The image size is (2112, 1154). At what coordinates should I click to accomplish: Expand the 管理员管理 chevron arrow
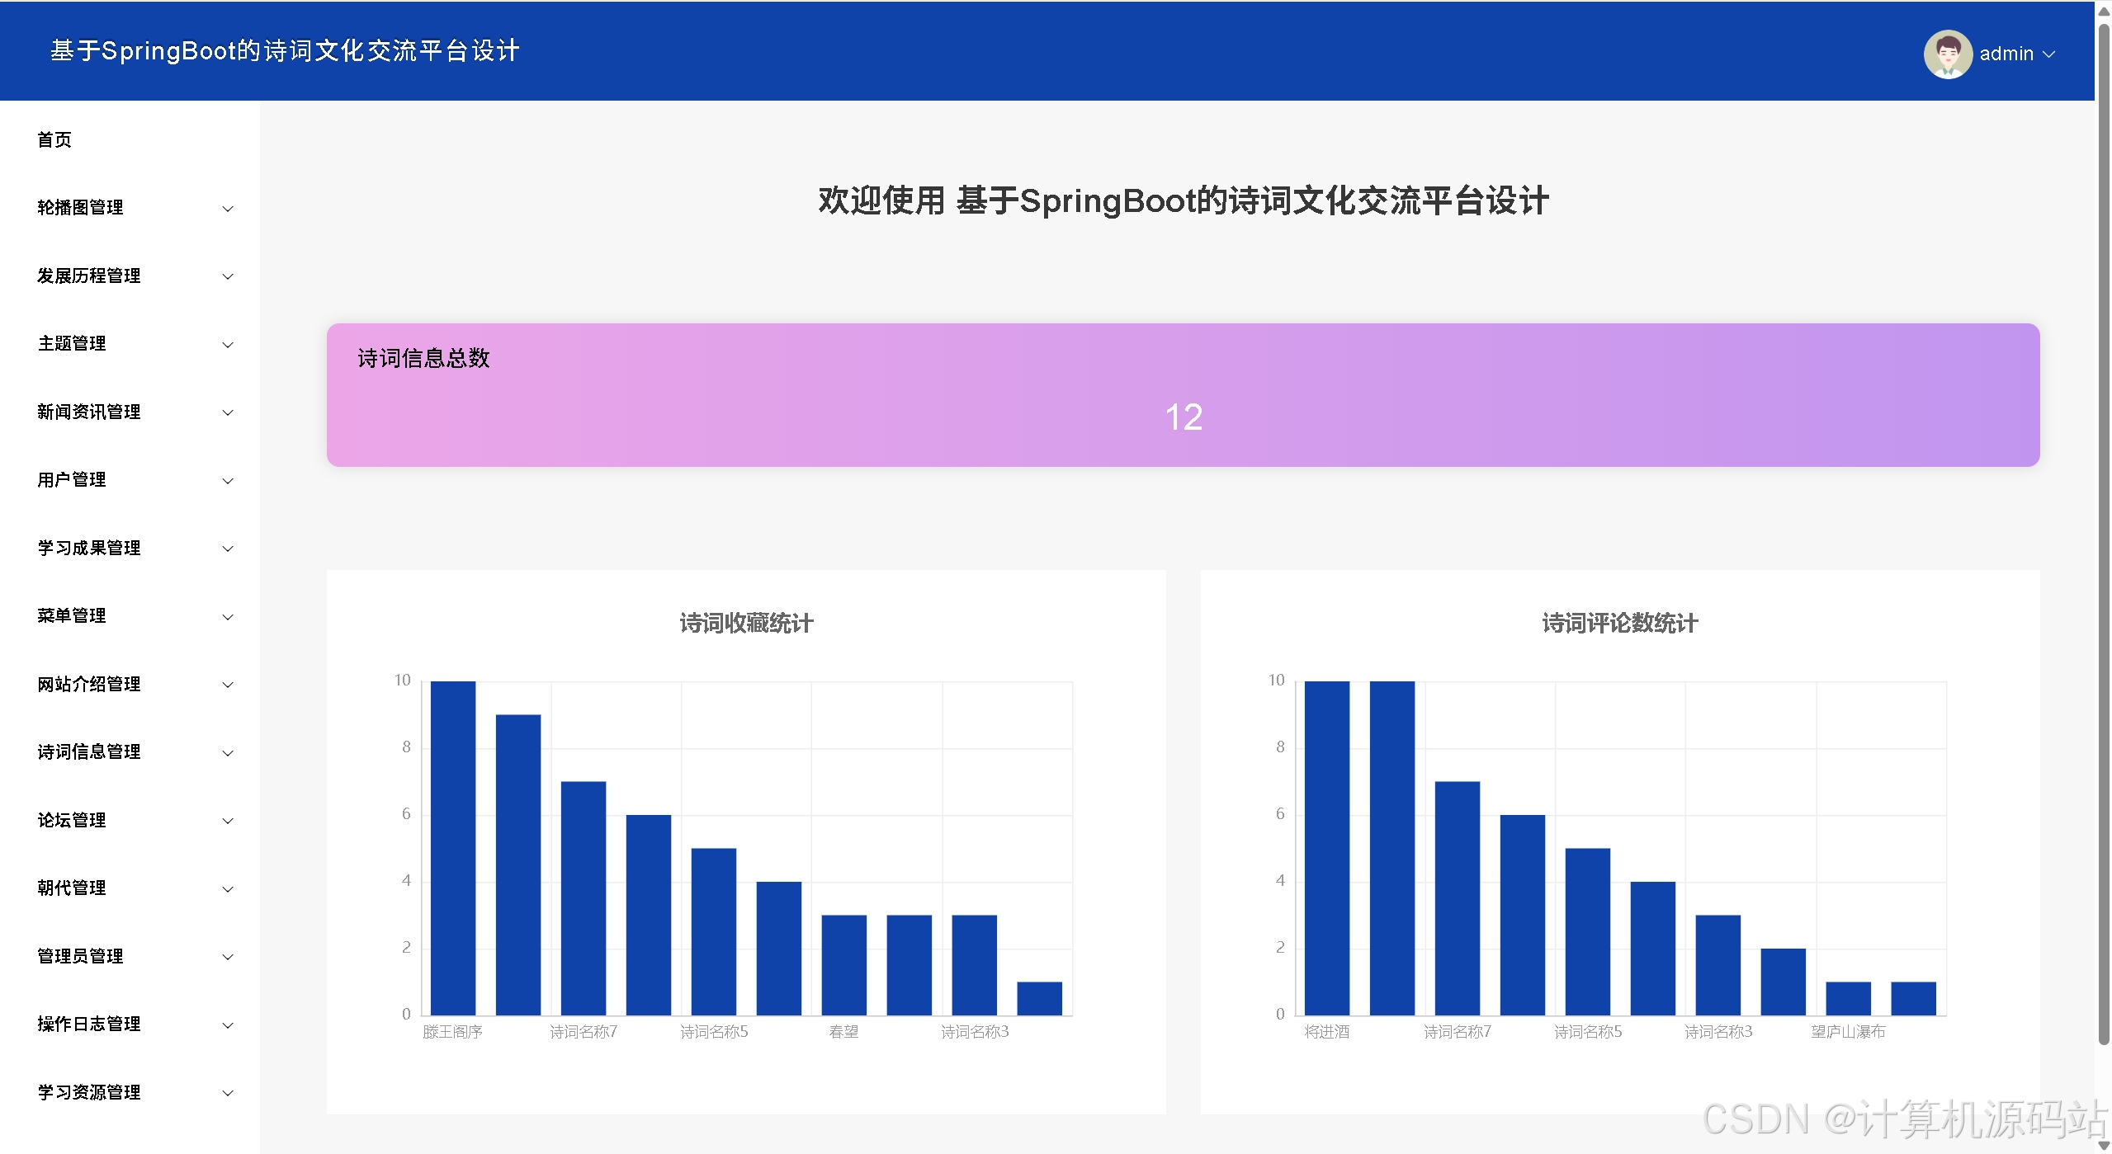pos(228,957)
